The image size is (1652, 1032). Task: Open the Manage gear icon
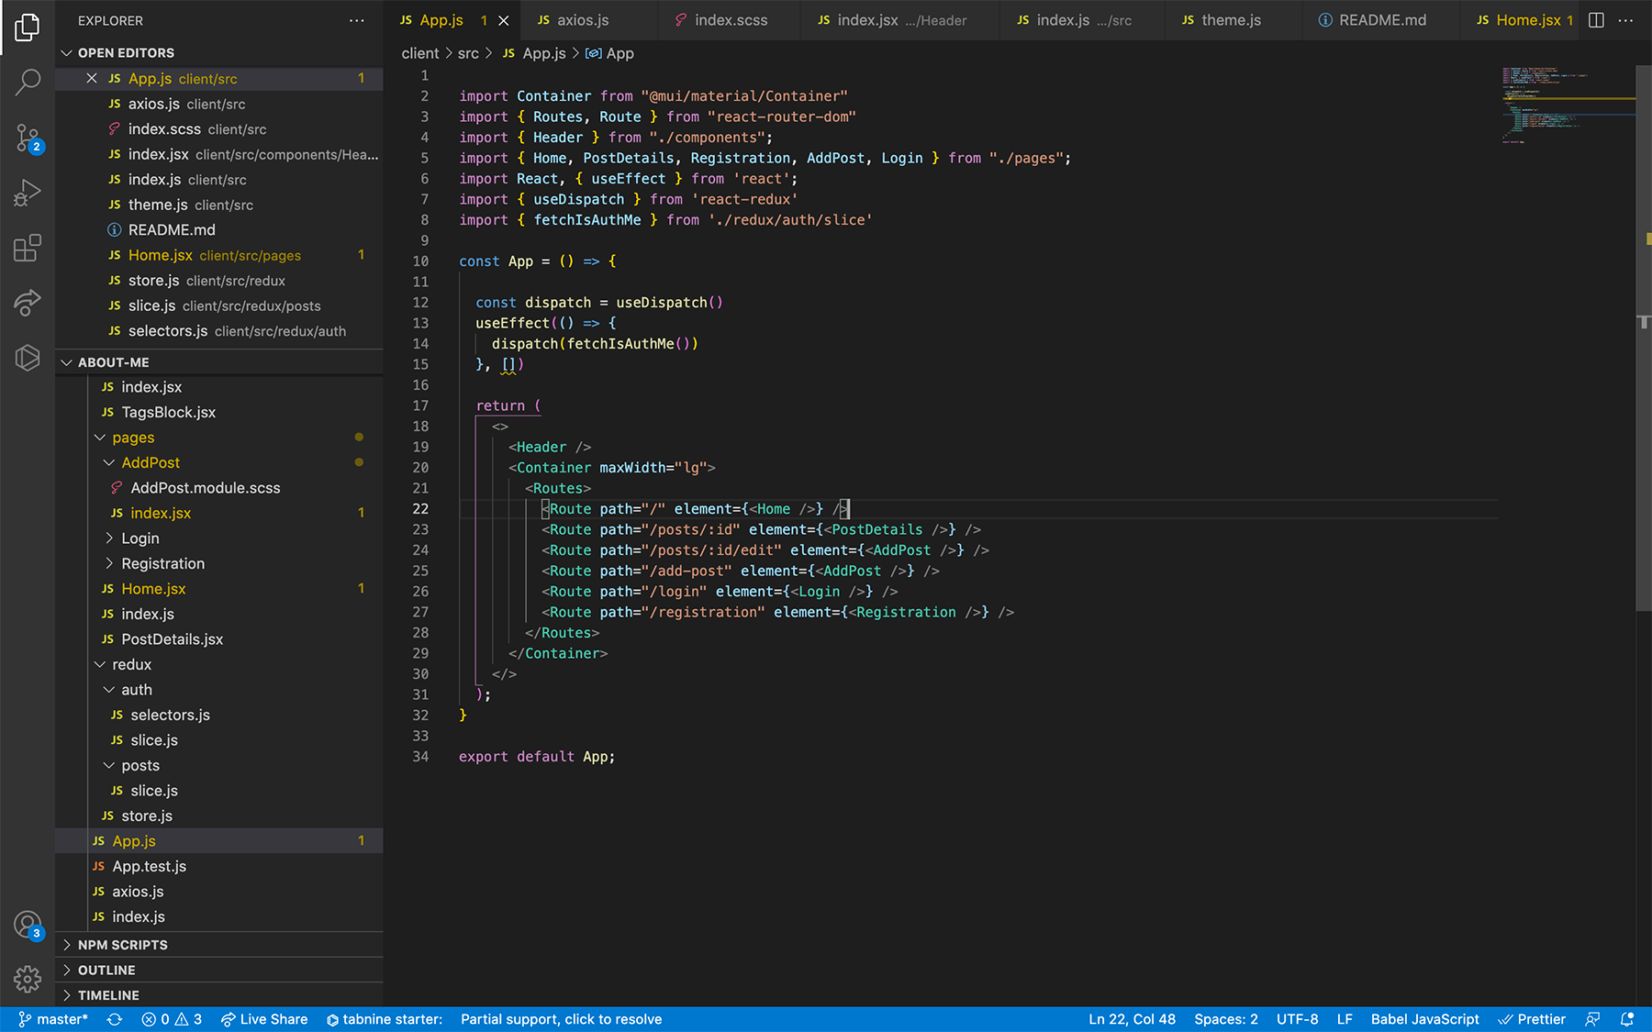[28, 980]
